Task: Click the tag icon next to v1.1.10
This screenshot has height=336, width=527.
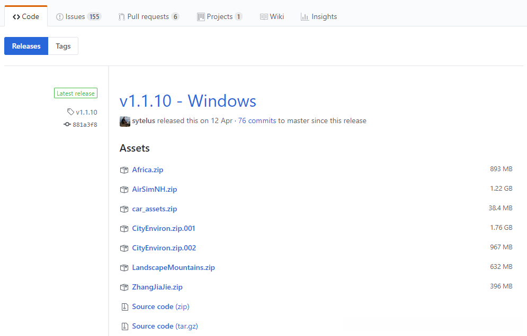Action: point(70,111)
